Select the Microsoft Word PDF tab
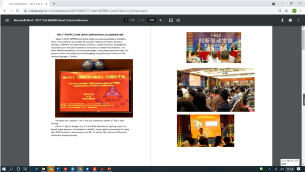 click(26, 4)
